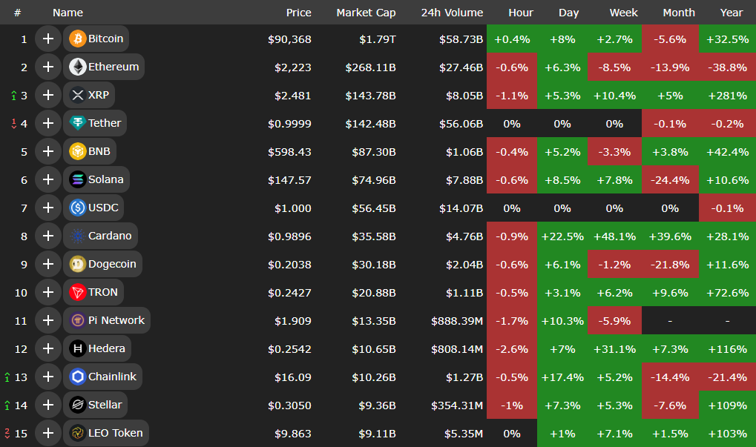Select the Year column header
This screenshot has height=447, width=756.
tap(731, 13)
